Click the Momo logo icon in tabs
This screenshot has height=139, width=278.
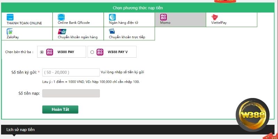[163, 17]
